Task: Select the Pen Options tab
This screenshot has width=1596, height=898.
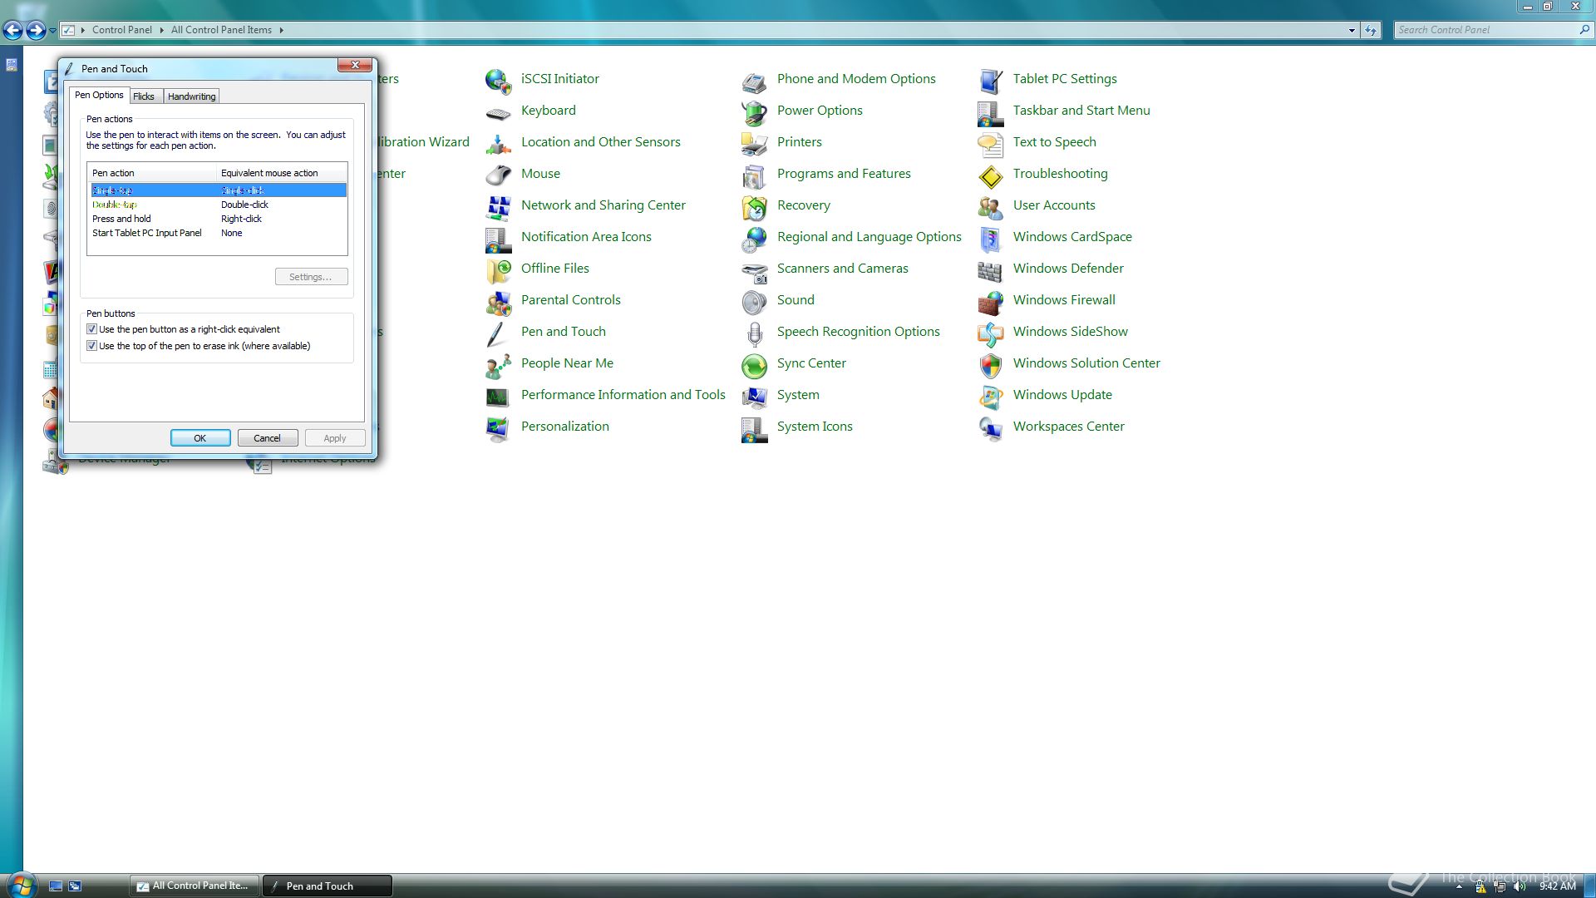Action: pyautogui.click(x=99, y=95)
